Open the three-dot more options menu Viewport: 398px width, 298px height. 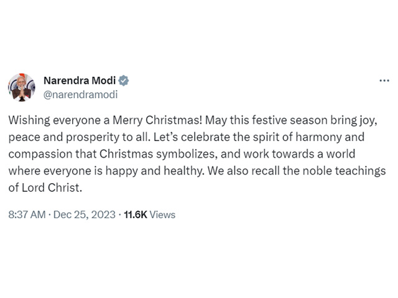[x=384, y=81]
